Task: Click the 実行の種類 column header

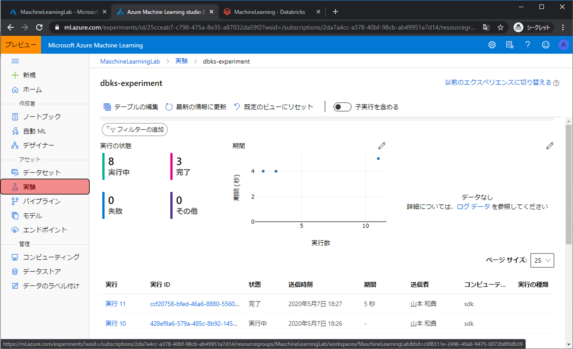Action: [x=533, y=284]
